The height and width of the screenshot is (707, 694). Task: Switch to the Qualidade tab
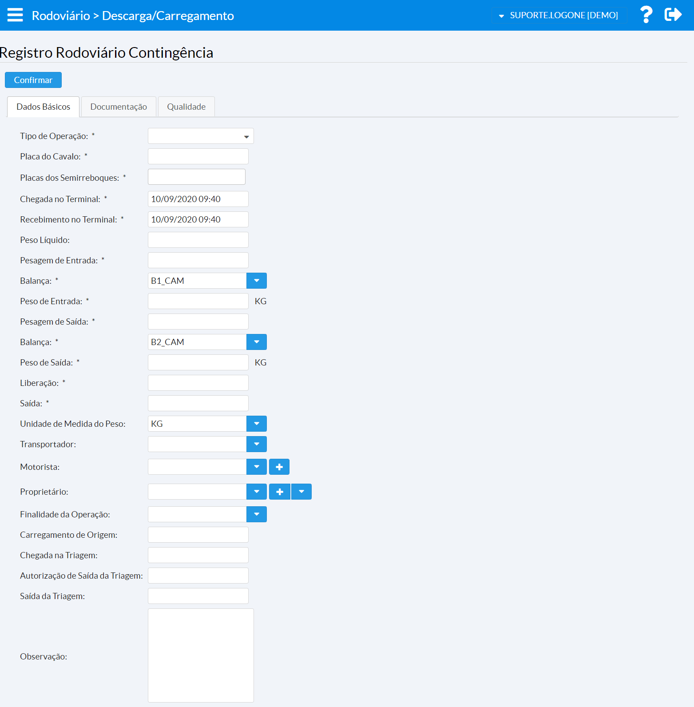coord(186,107)
